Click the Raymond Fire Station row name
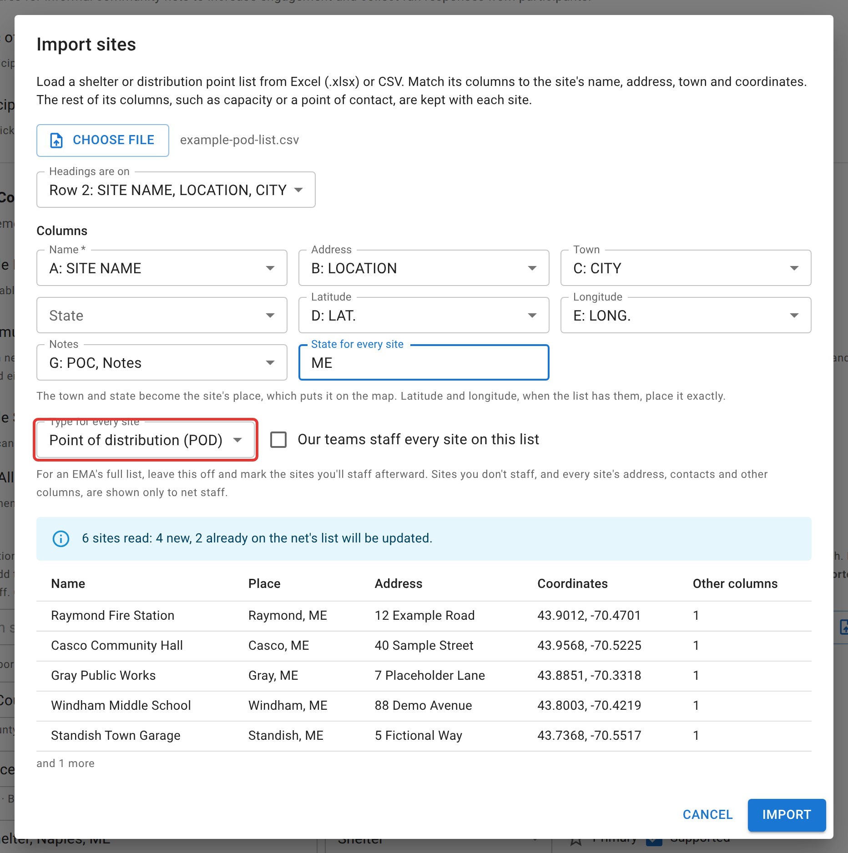848x853 pixels. 113,615
